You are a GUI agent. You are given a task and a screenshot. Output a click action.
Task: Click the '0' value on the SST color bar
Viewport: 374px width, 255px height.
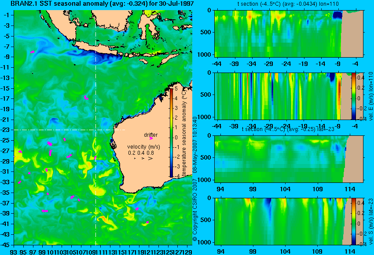tap(176, 137)
